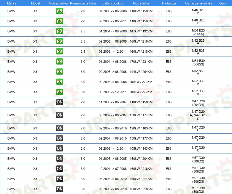Click 2.5 capacity in the 141kW / 192KM row
The image size is (232, 194).
click(83, 31)
